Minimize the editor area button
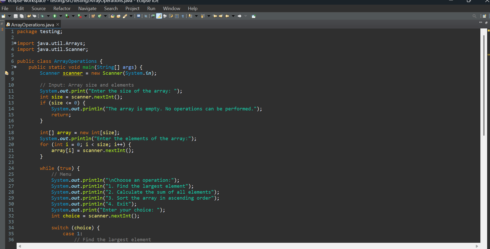 [480, 22]
